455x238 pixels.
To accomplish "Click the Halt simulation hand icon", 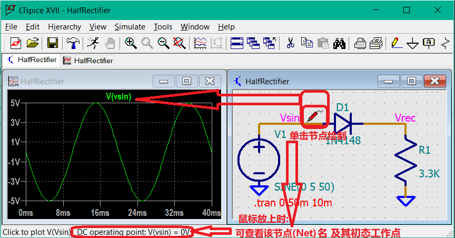I will (x=110, y=43).
